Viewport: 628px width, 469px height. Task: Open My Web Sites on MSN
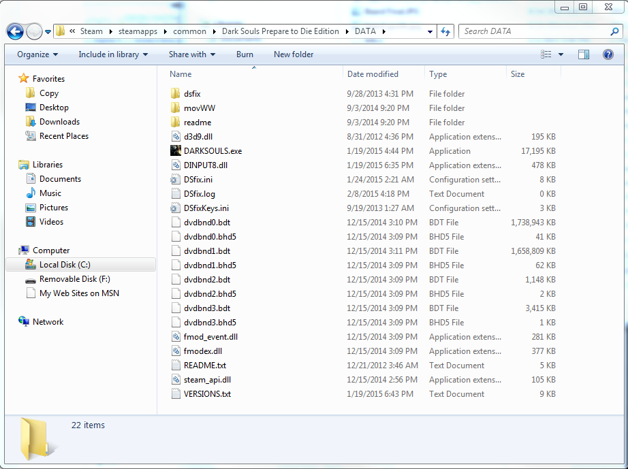click(x=79, y=293)
